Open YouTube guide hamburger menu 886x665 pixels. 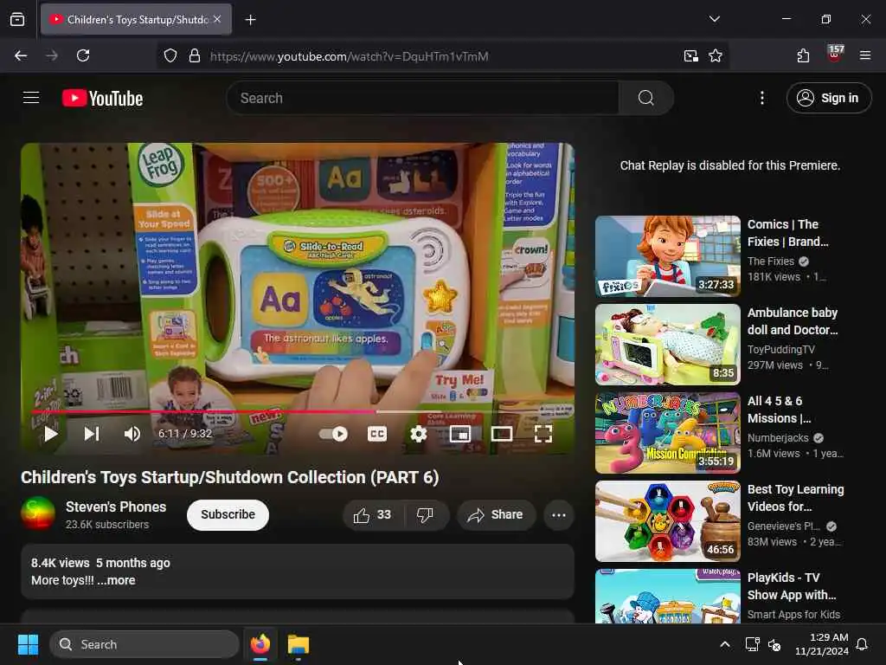[x=31, y=98]
